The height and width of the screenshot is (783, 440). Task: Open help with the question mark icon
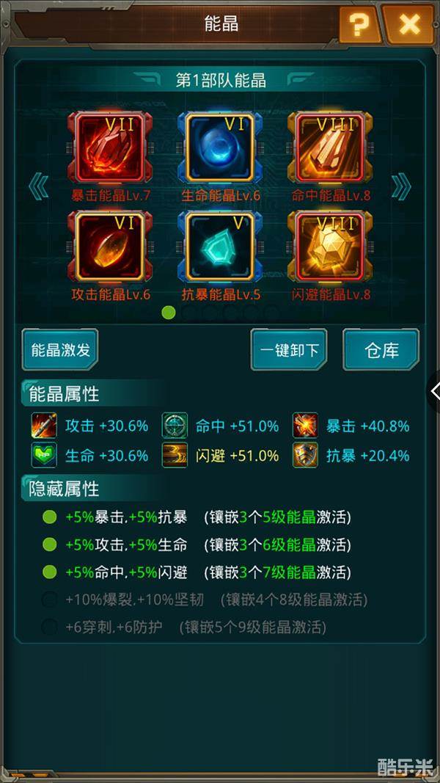(359, 24)
